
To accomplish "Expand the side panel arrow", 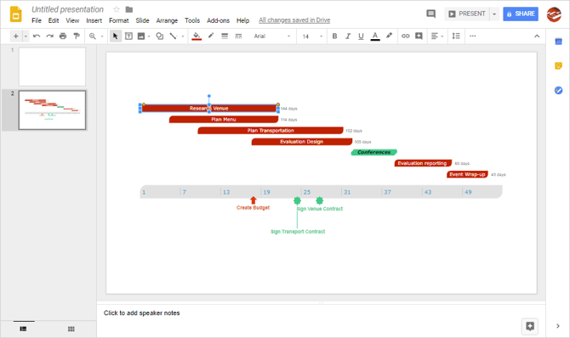I will click(558, 326).
